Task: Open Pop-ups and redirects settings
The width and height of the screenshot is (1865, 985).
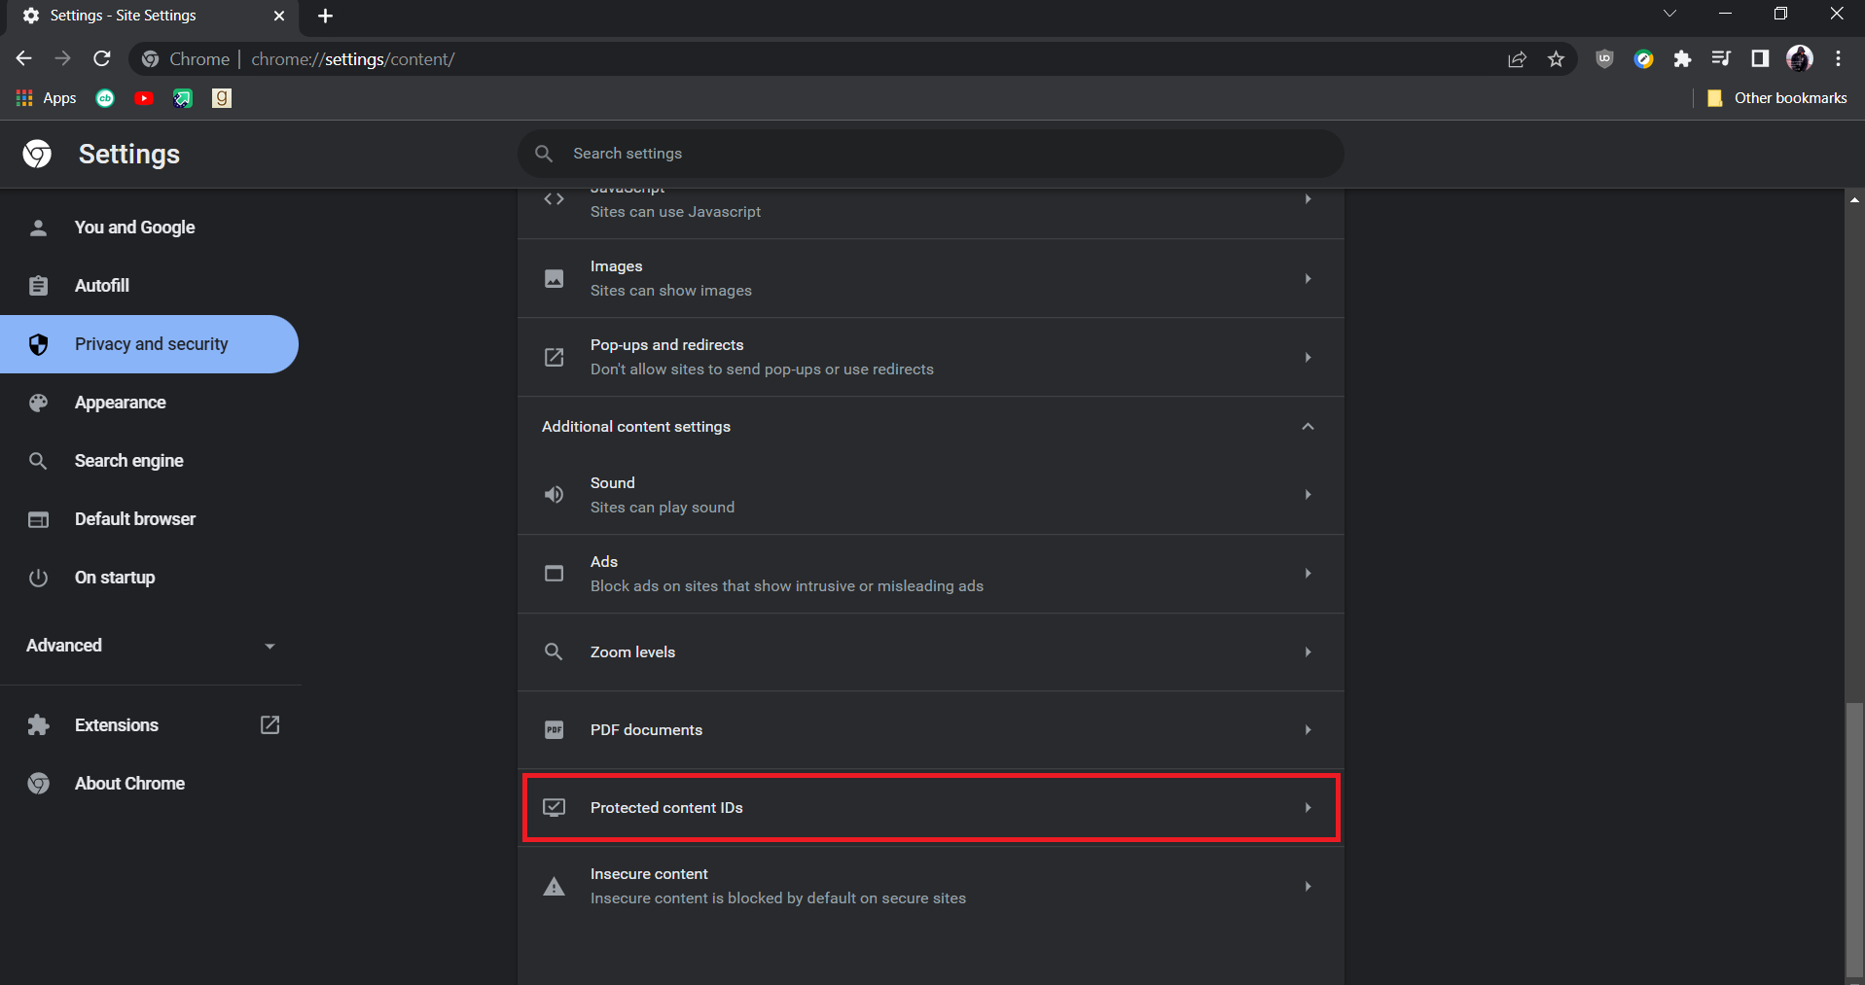Action: [931, 357]
